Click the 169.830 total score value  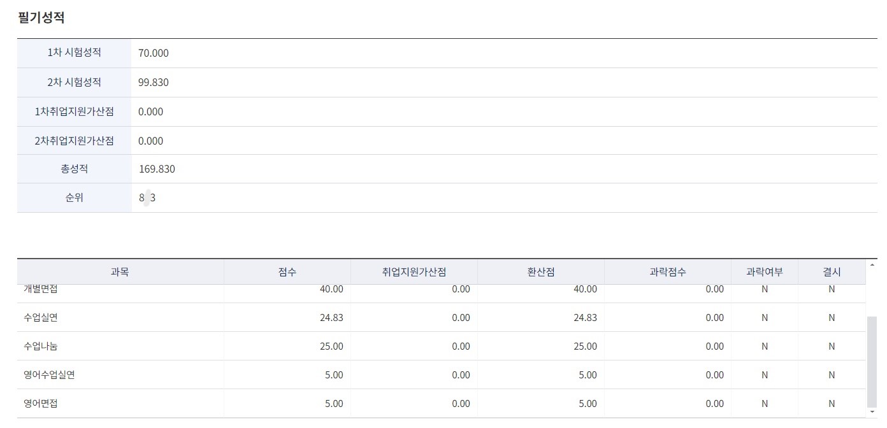[157, 169]
